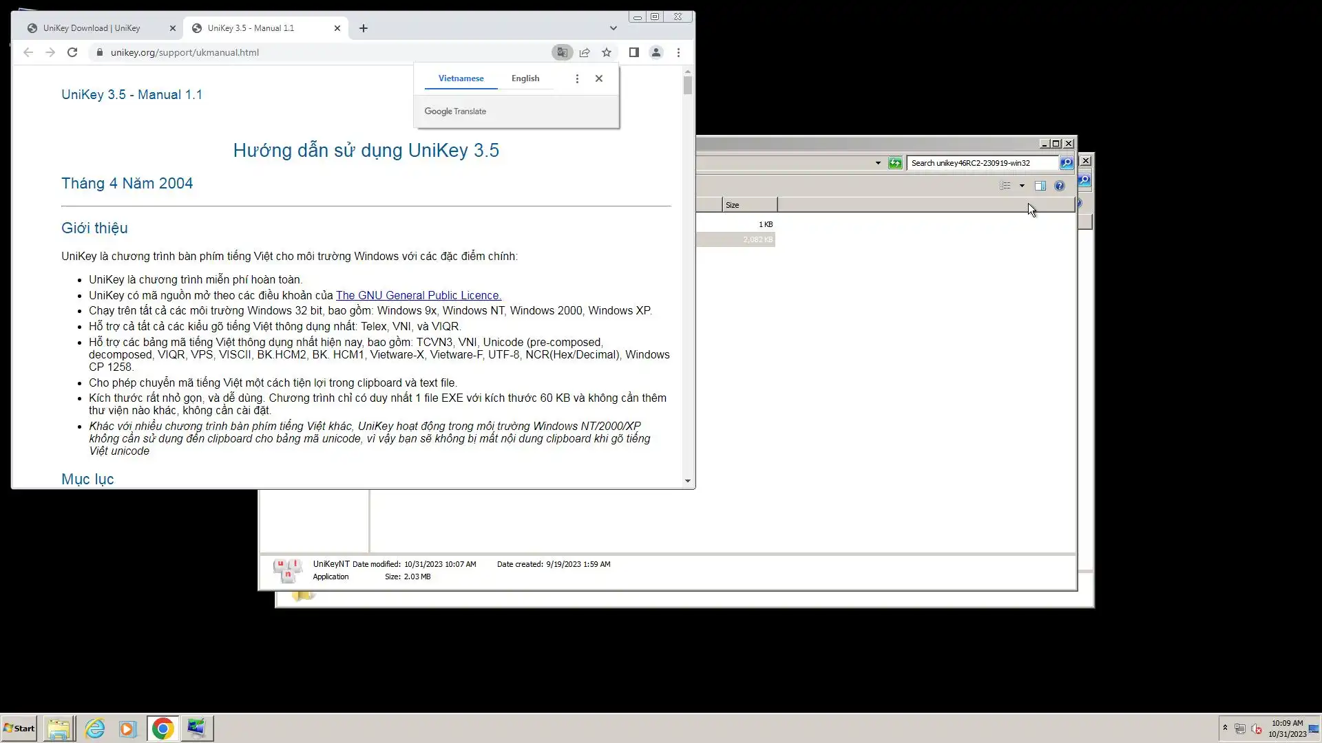Bookmark this page with star icon
Screen dimensions: 1322x743
pyautogui.click(x=607, y=52)
